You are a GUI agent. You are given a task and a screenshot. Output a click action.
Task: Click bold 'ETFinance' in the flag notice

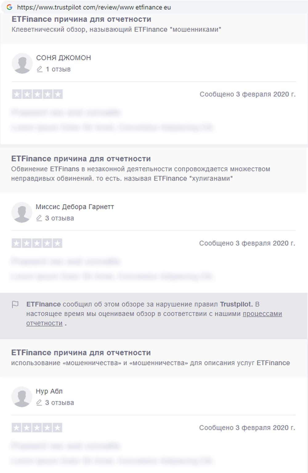point(43,304)
